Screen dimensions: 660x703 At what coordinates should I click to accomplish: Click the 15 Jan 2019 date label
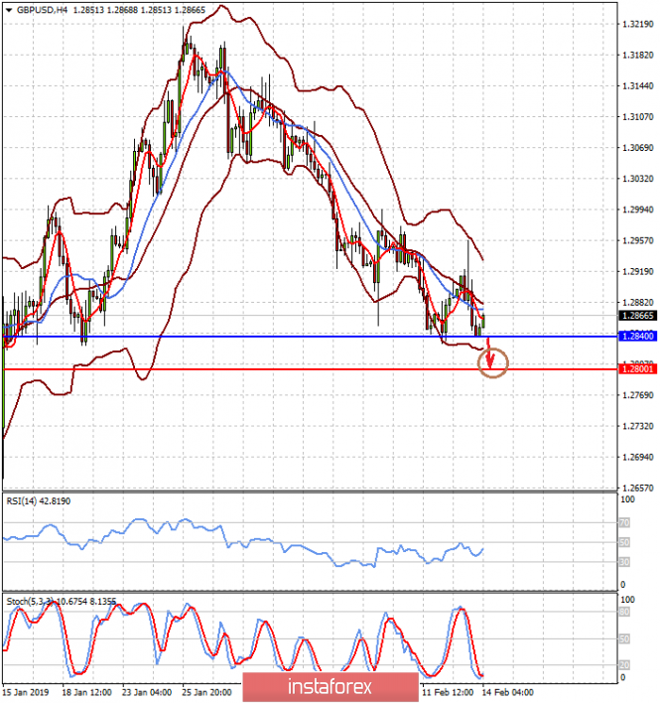[x=28, y=692]
